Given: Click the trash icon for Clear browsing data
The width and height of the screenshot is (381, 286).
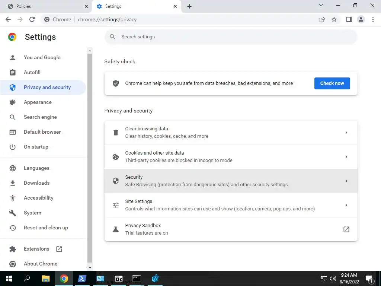Looking at the screenshot, I should [x=116, y=133].
